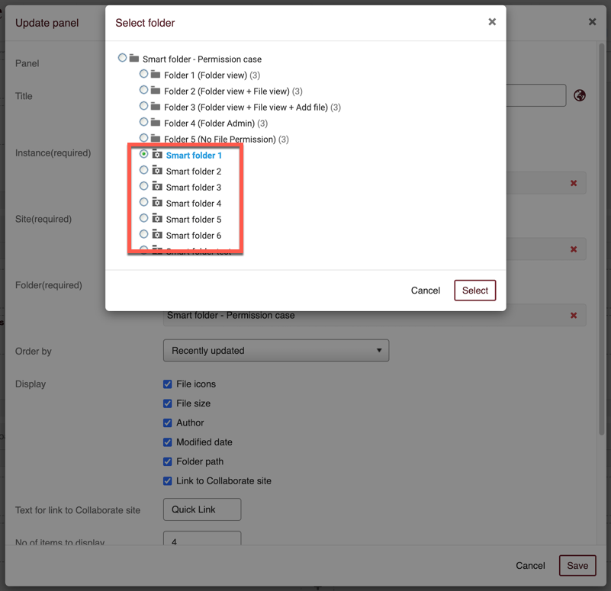
Task: Click the Folder 5 folder icon
Action: click(156, 138)
